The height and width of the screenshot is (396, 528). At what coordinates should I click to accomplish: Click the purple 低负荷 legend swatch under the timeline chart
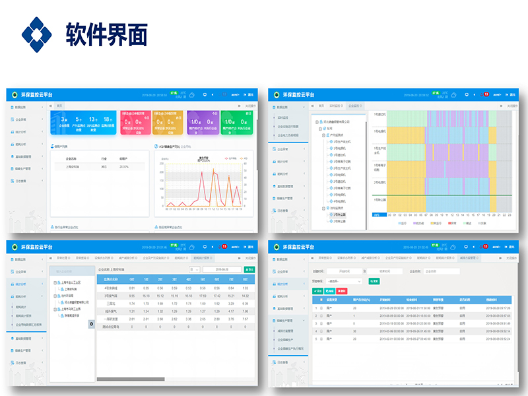[415, 223]
